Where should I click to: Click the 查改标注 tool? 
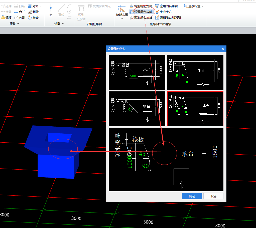[x=192, y=6]
